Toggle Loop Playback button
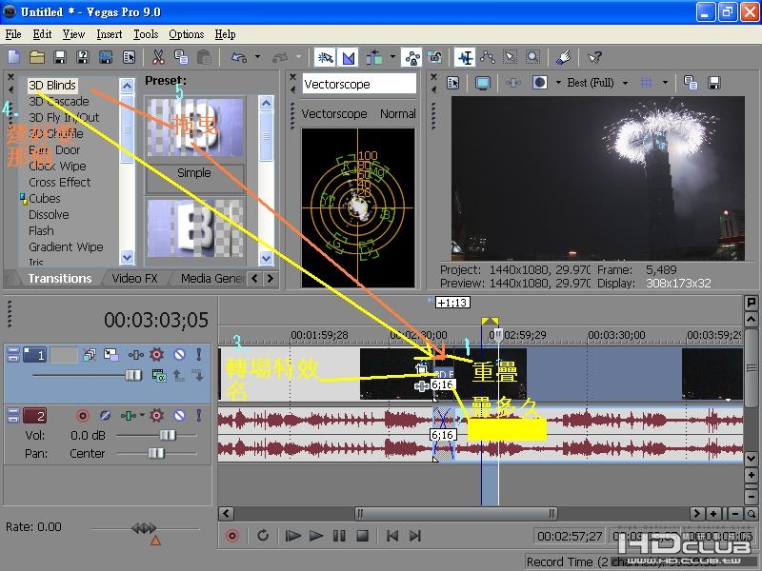The width and height of the screenshot is (762, 571). pyautogui.click(x=263, y=536)
